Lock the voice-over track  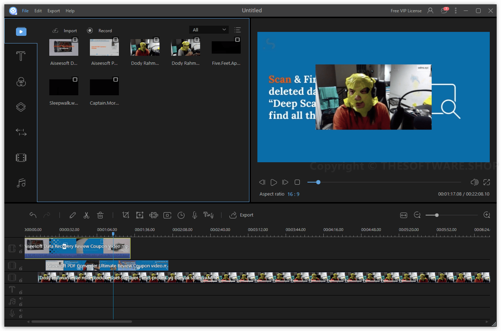[x=21, y=316]
